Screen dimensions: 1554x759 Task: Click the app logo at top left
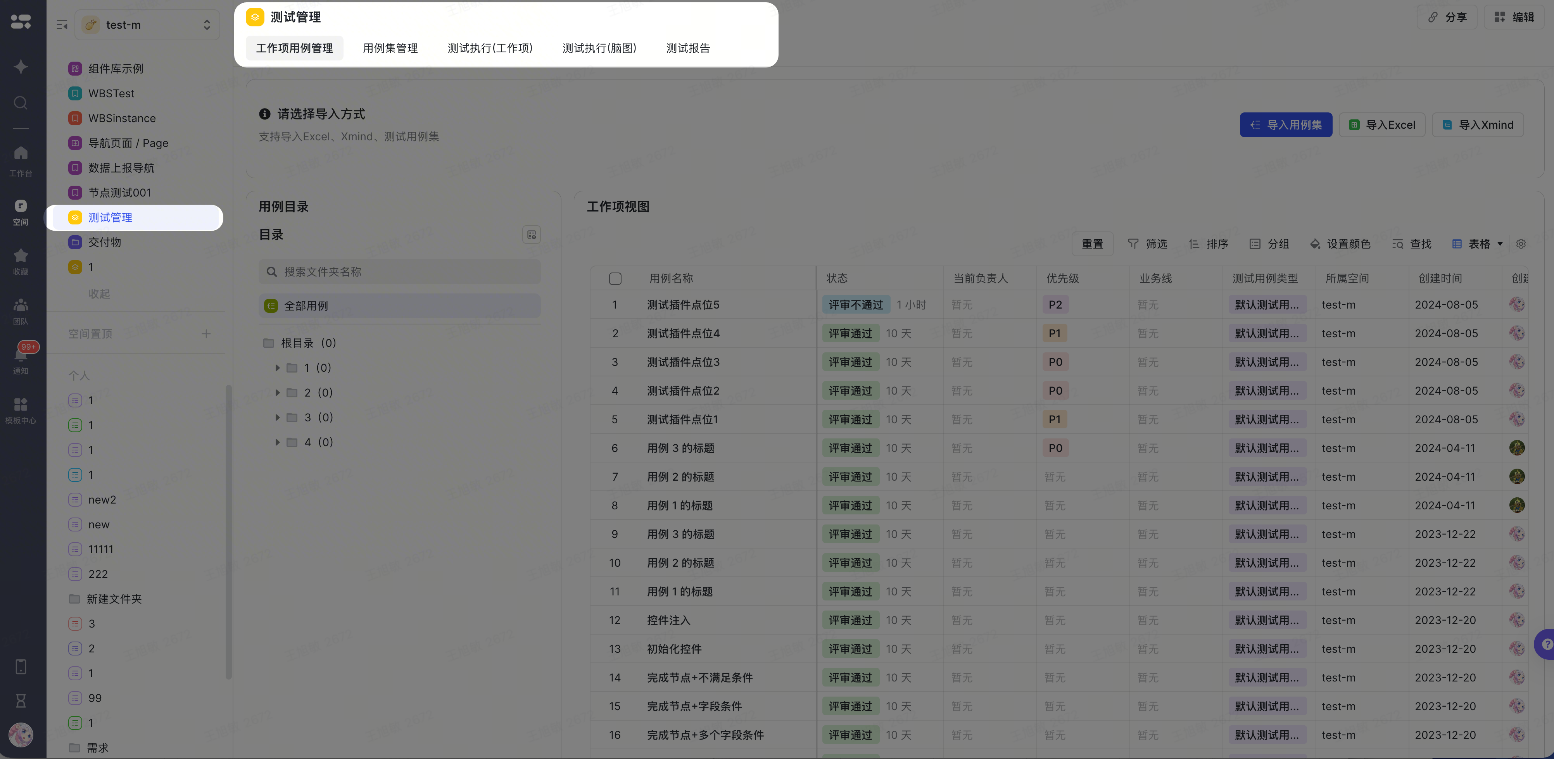coord(21,22)
